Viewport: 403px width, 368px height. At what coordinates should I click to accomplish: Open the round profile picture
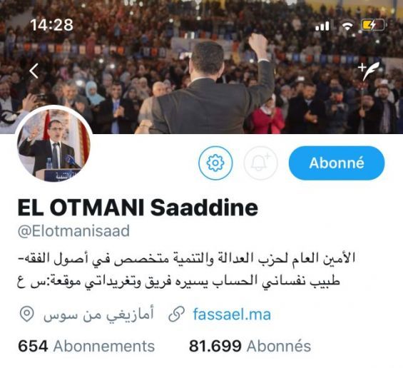53,144
